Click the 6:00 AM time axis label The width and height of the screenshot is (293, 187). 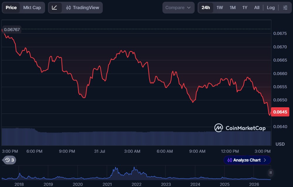165,151
